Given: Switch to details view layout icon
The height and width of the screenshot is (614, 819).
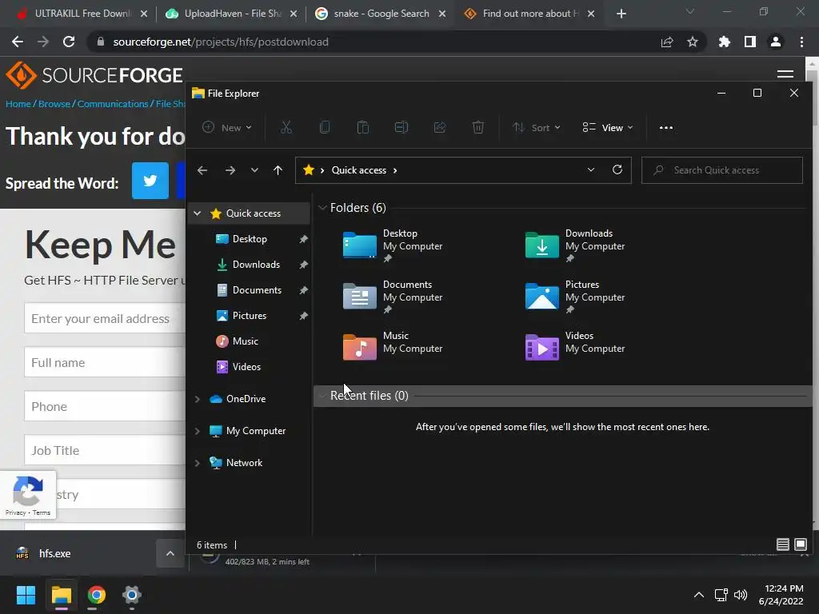Looking at the screenshot, I should pos(782,544).
